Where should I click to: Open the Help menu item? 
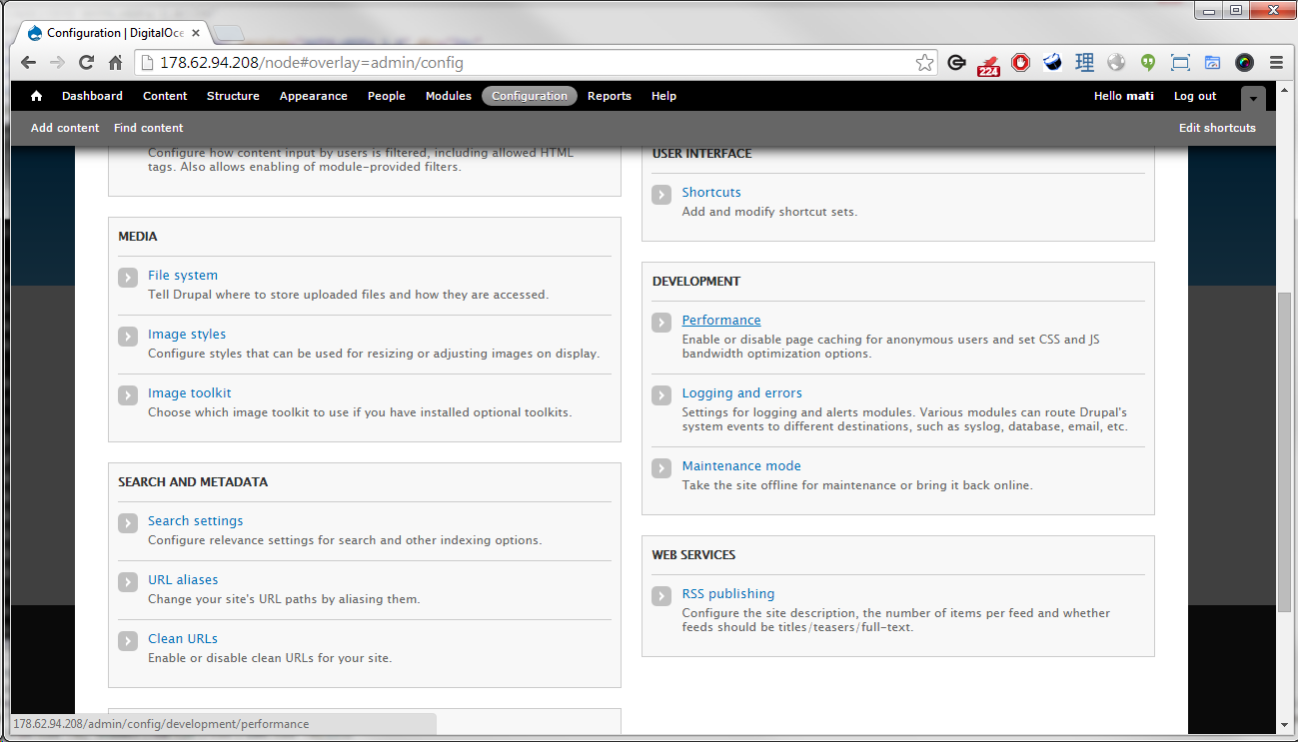pyautogui.click(x=663, y=96)
